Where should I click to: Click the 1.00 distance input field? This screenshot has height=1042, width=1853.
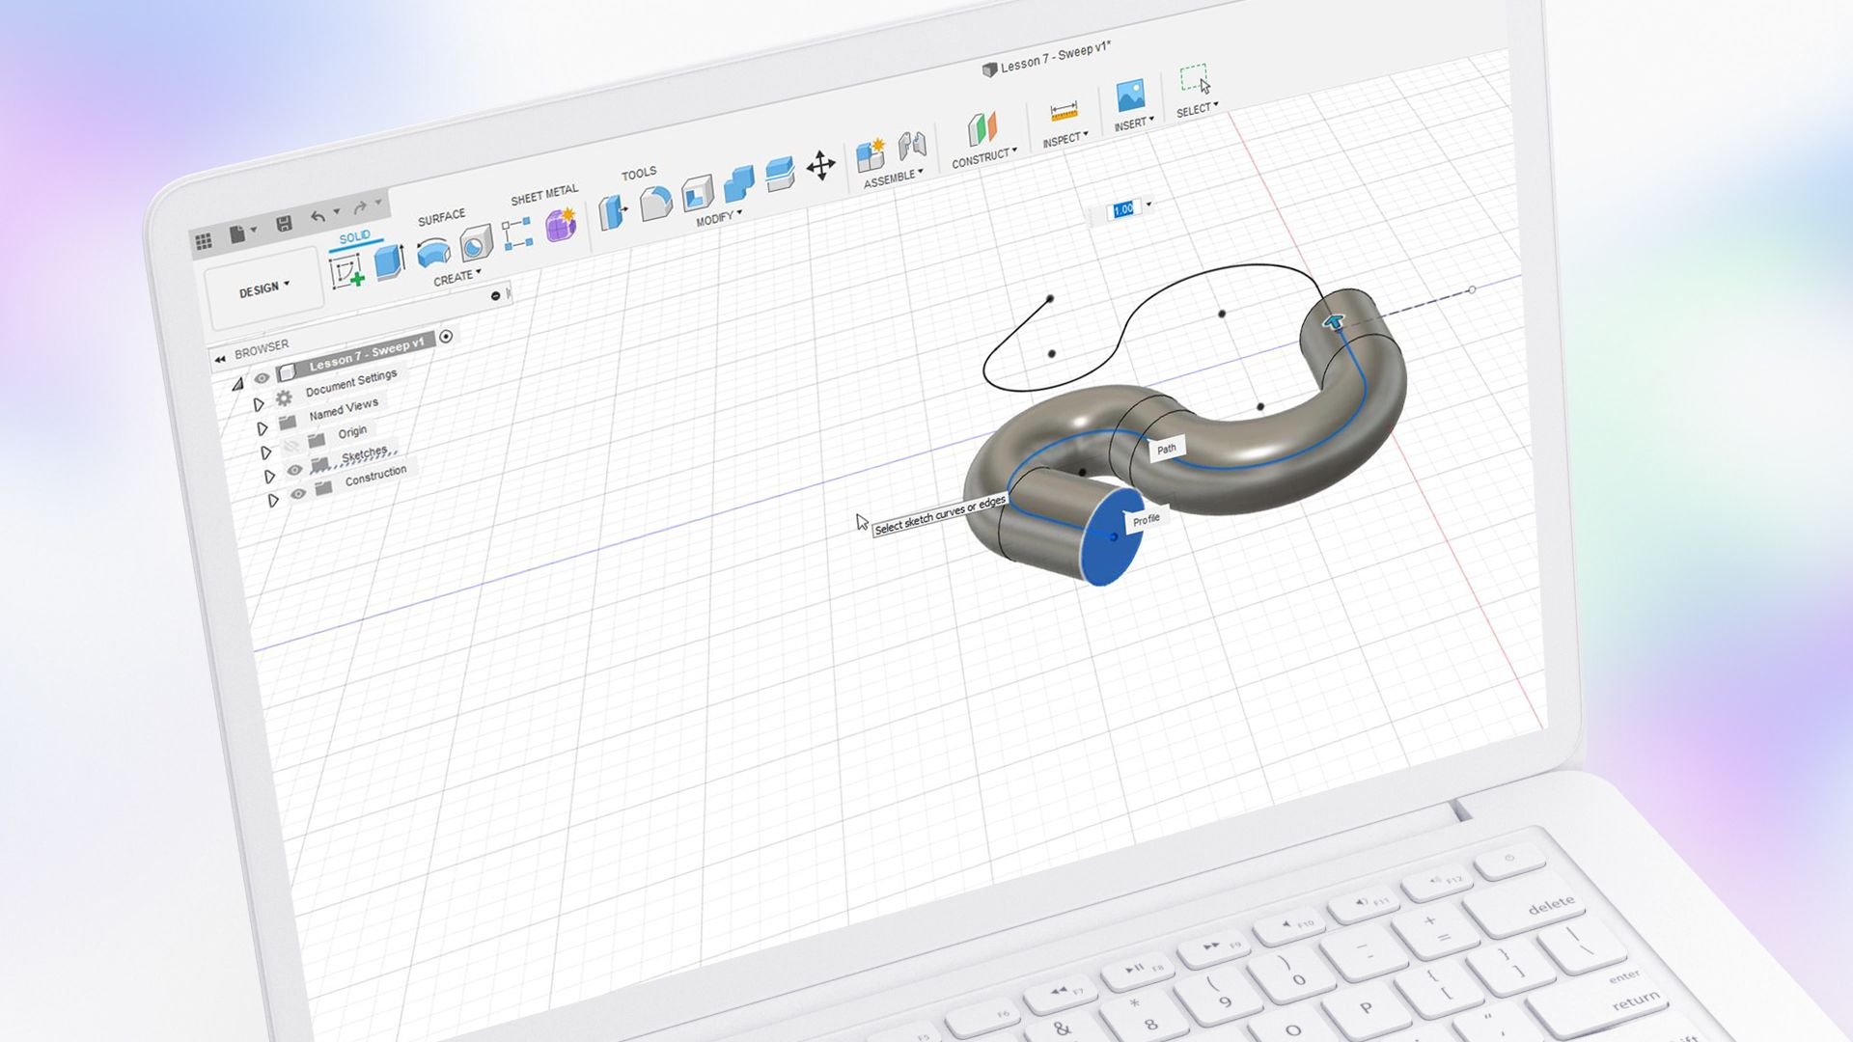1122,209
